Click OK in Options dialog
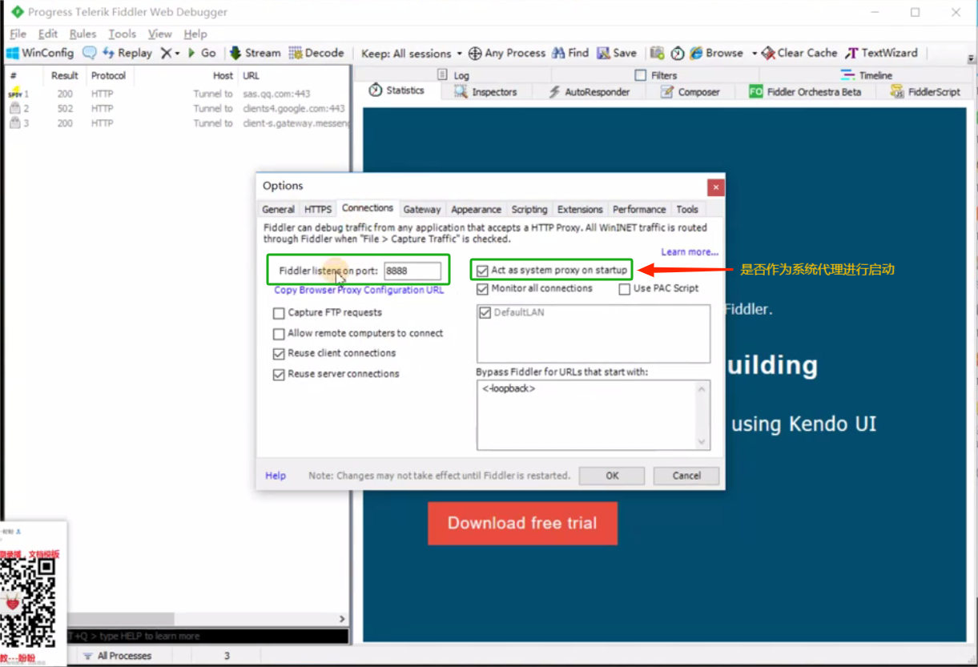 coord(612,476)
